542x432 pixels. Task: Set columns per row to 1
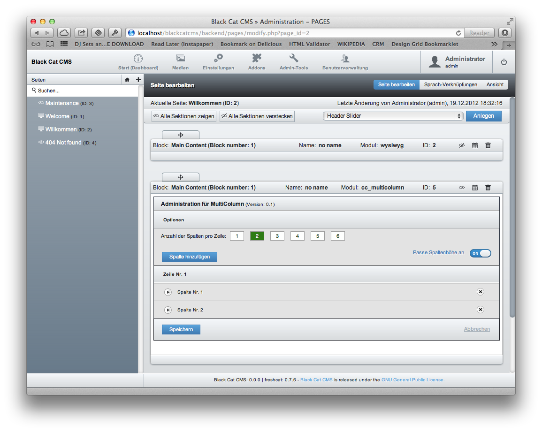[237, 236]
